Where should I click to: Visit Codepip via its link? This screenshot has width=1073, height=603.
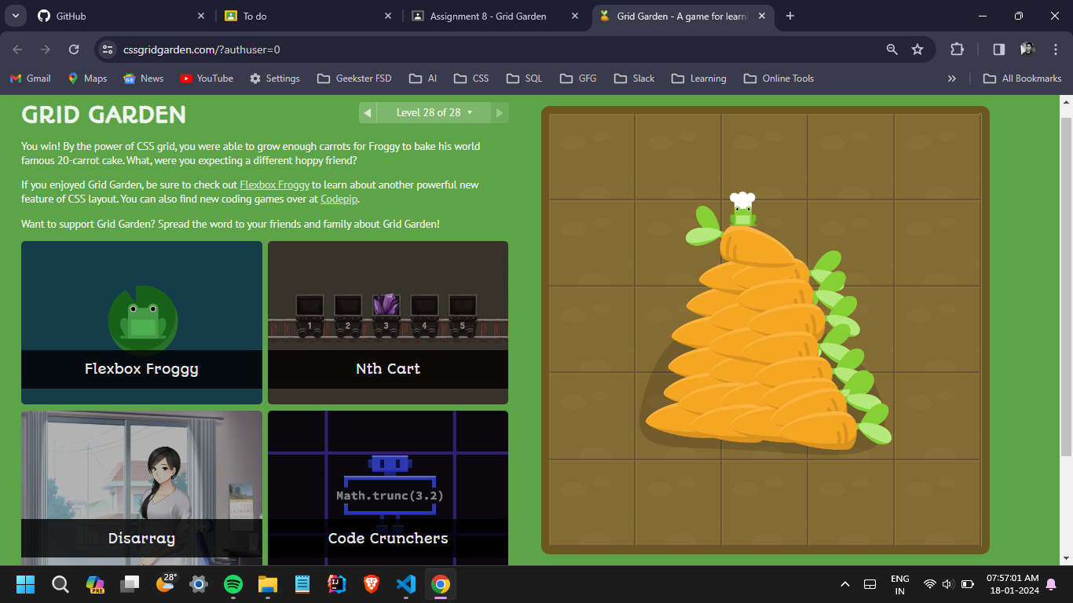coord(339,199)
